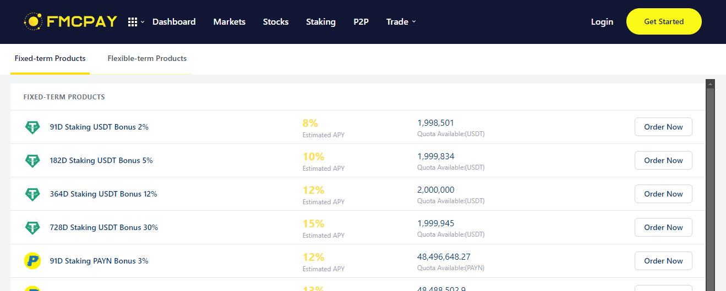
Task: Click the 10% Estimated APY value
Action: [x=313, y=156]
